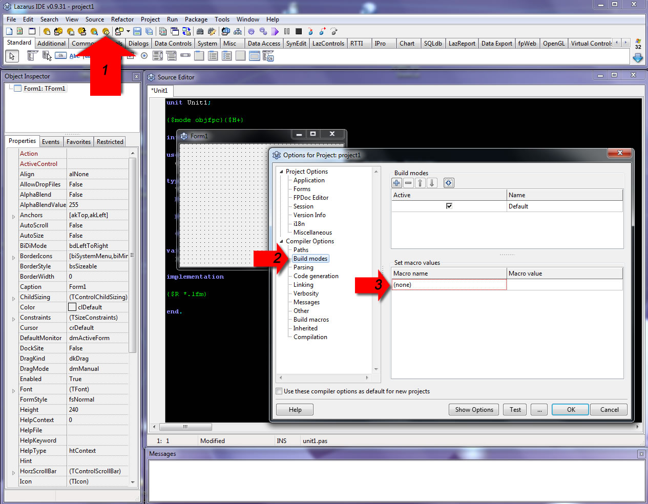Select TActionList component in palette
This screenshot has height=504, width=648.
[267, 56]
